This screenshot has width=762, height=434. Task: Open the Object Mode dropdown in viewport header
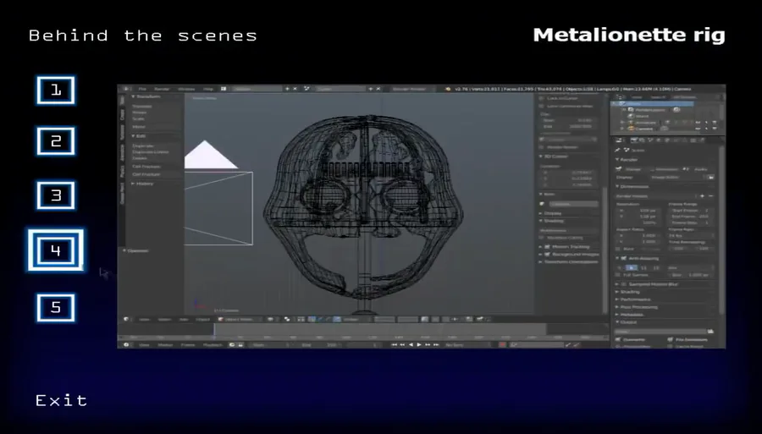coord(239,319)
